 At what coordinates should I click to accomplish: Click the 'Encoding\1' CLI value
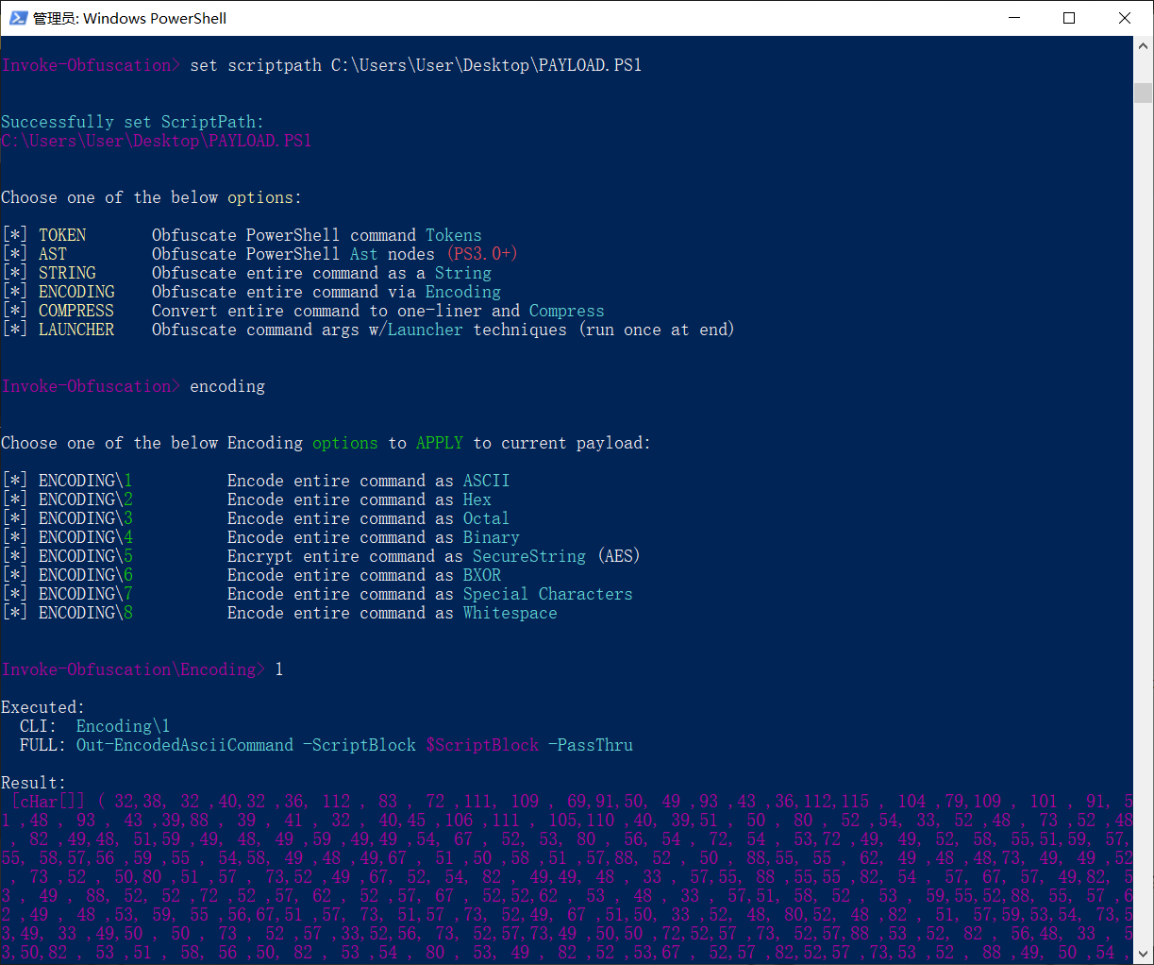(124, 726)
